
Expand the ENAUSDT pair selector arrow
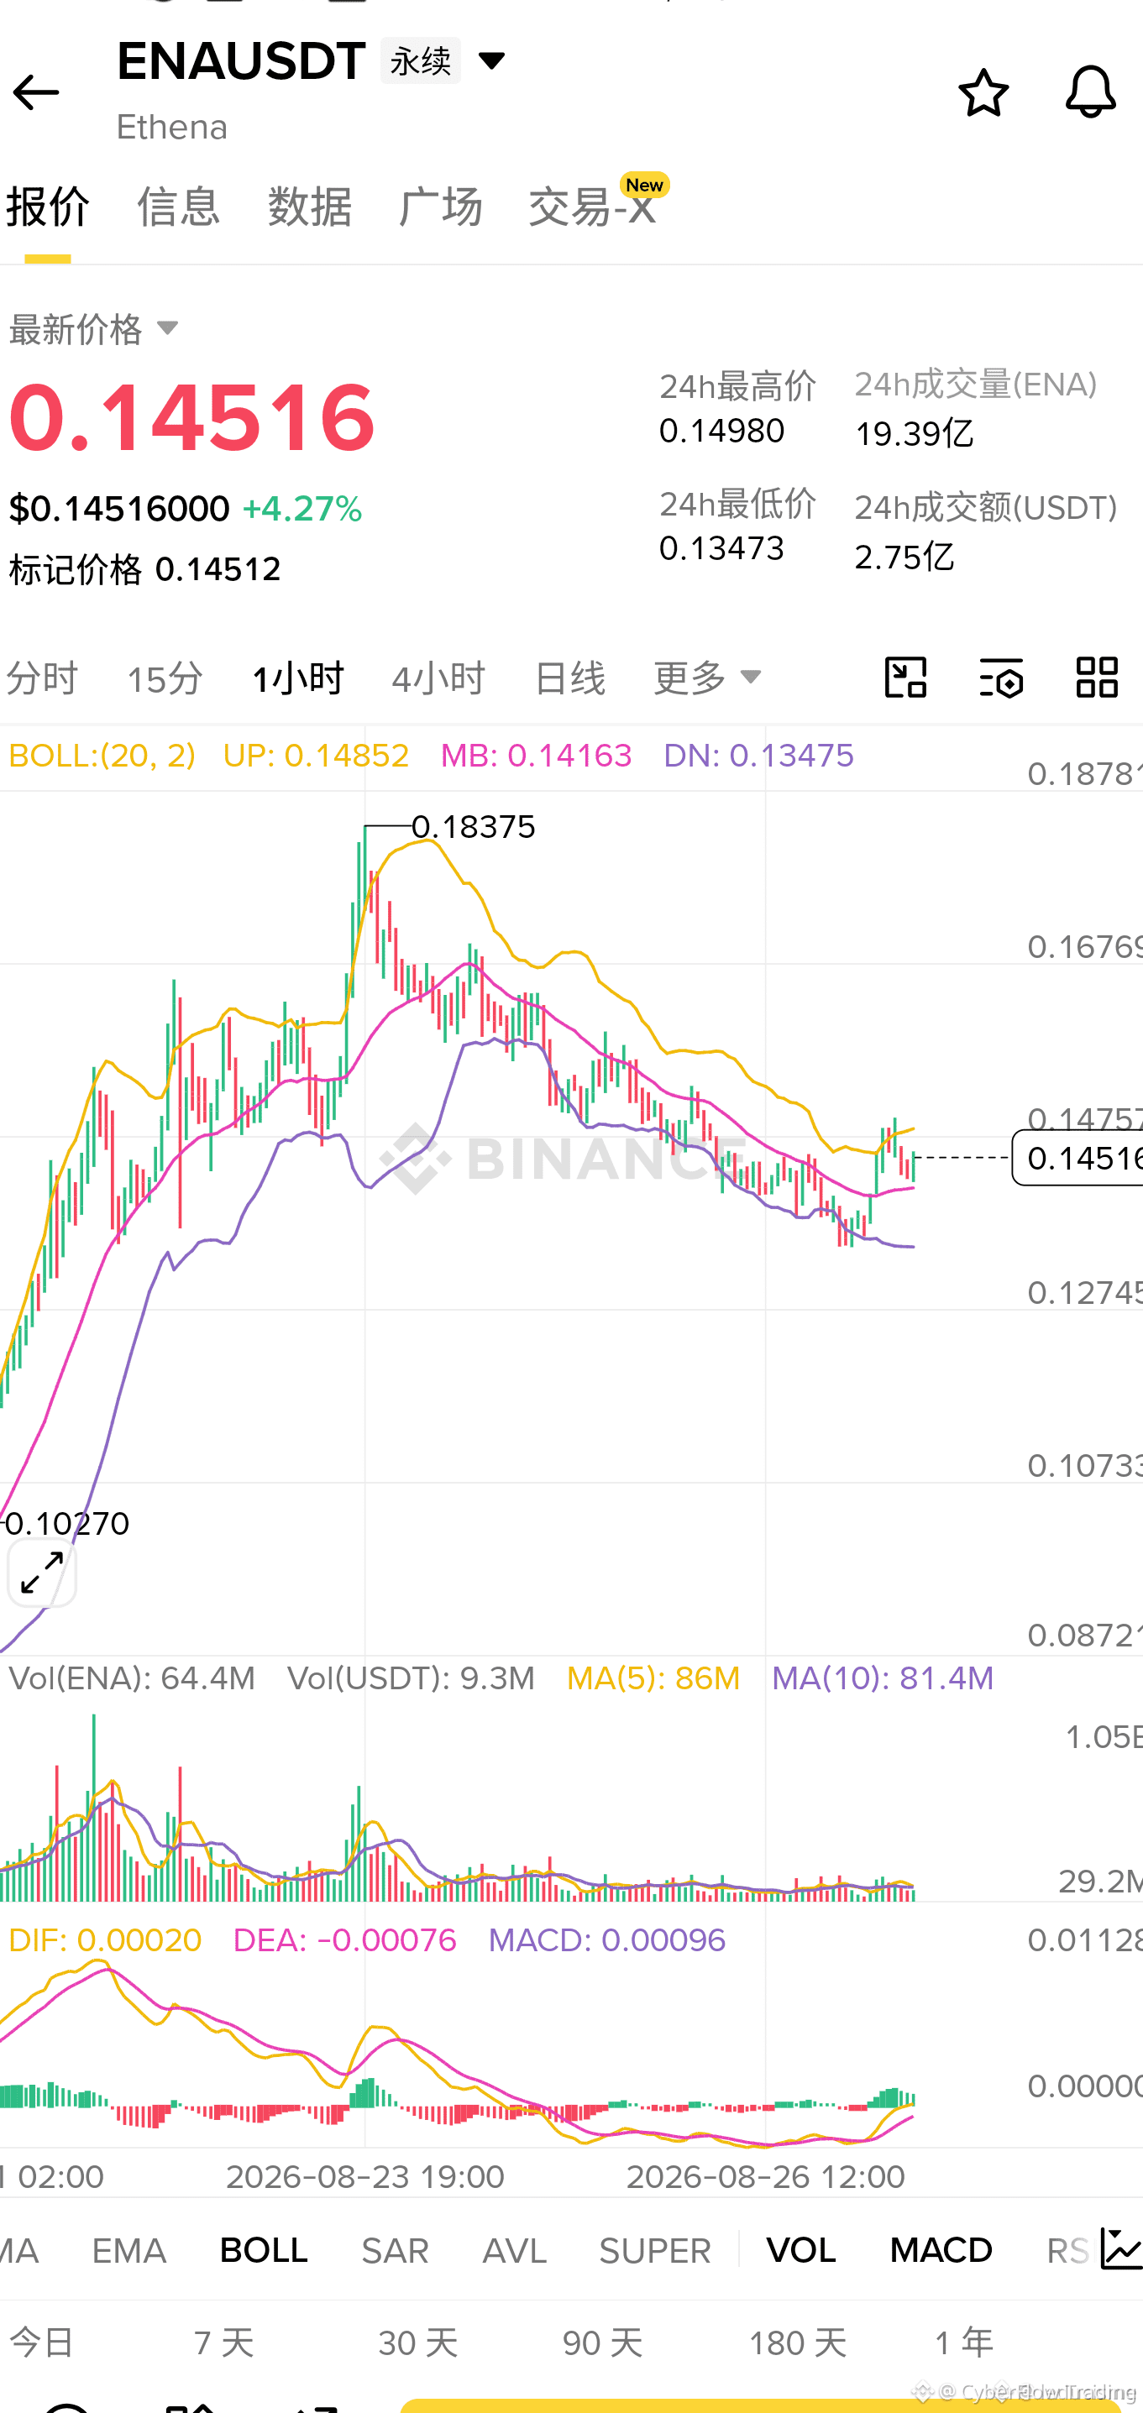click(492, 62)
